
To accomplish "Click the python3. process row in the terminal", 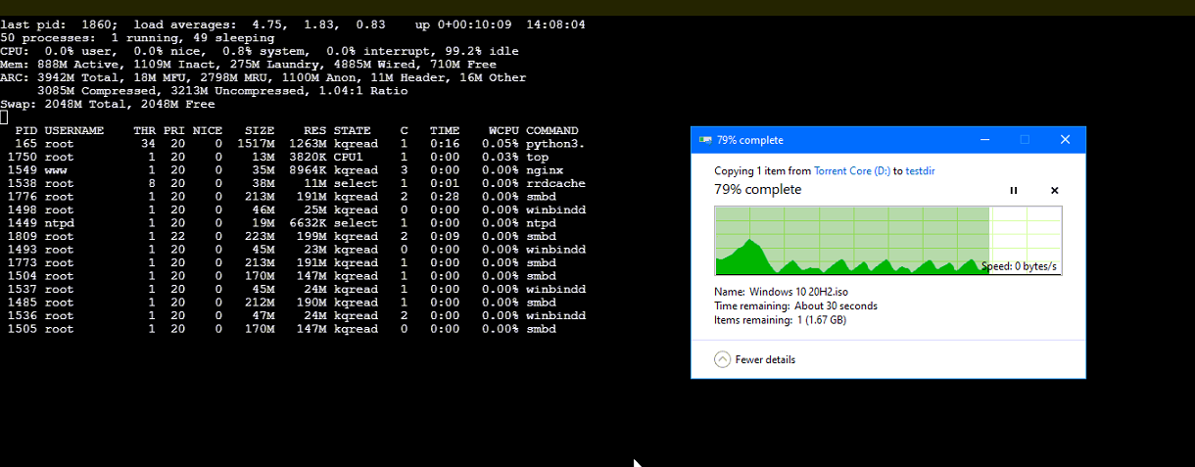I will 294,144.
